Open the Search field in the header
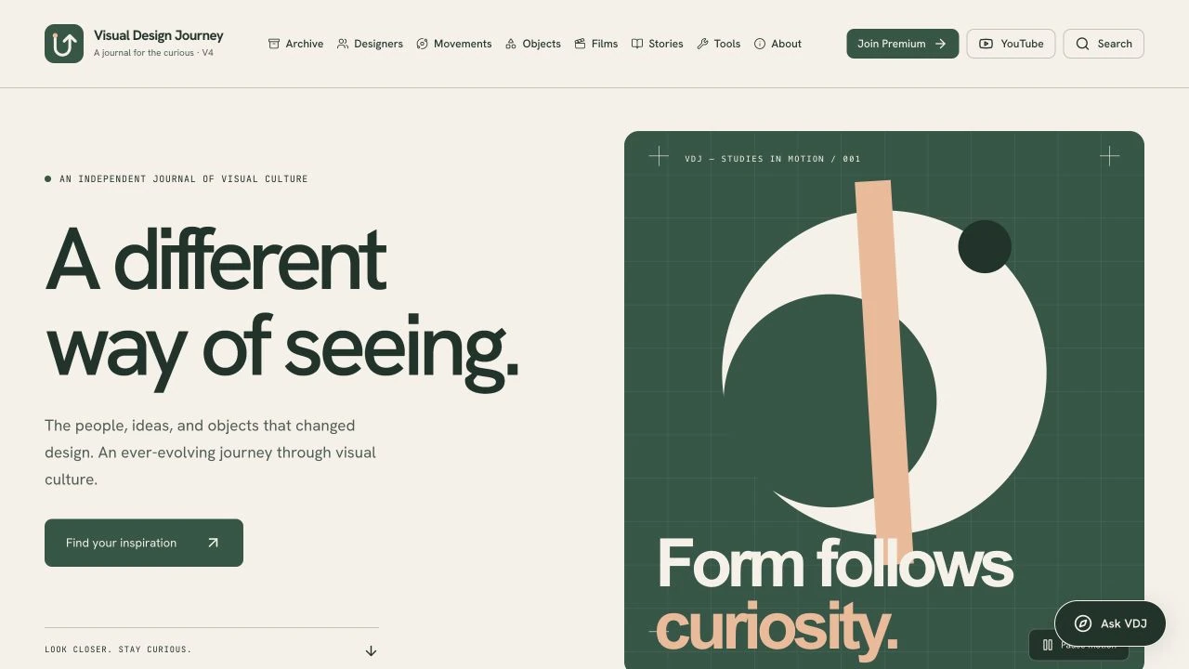The image size is (1189, 669). pos(1104,44)
